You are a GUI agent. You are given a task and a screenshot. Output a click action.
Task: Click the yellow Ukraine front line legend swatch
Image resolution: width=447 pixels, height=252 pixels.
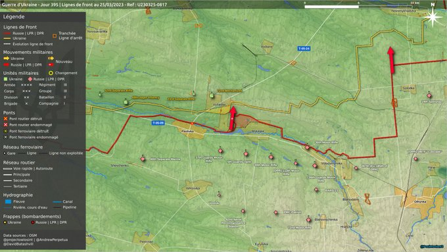click(7, 38)
